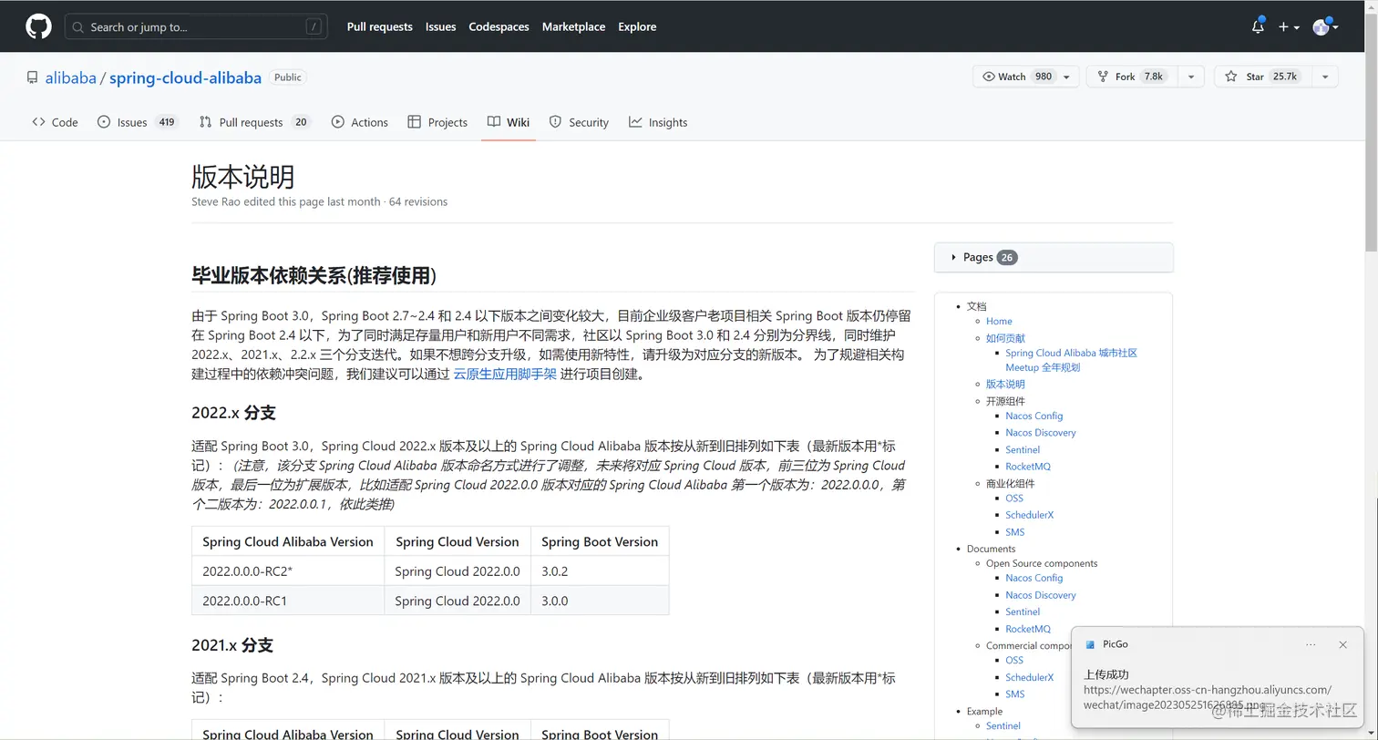Open the notifications bell
This screenshot has width=1378, height=740.
click(x=1258, y=26)
